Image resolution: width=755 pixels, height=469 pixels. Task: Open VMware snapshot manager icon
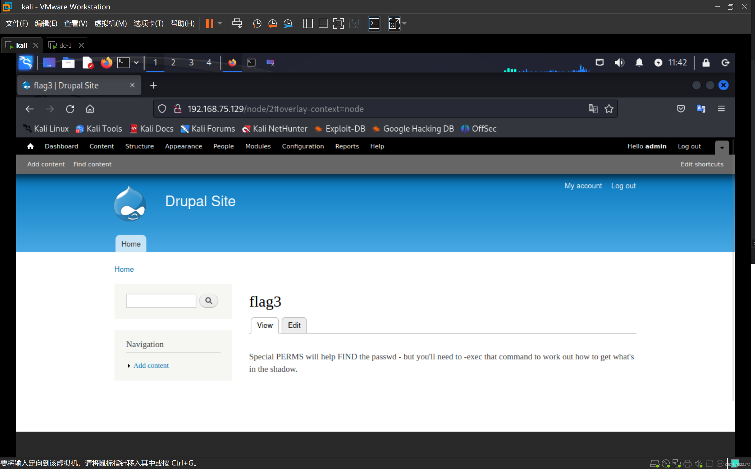288,23
